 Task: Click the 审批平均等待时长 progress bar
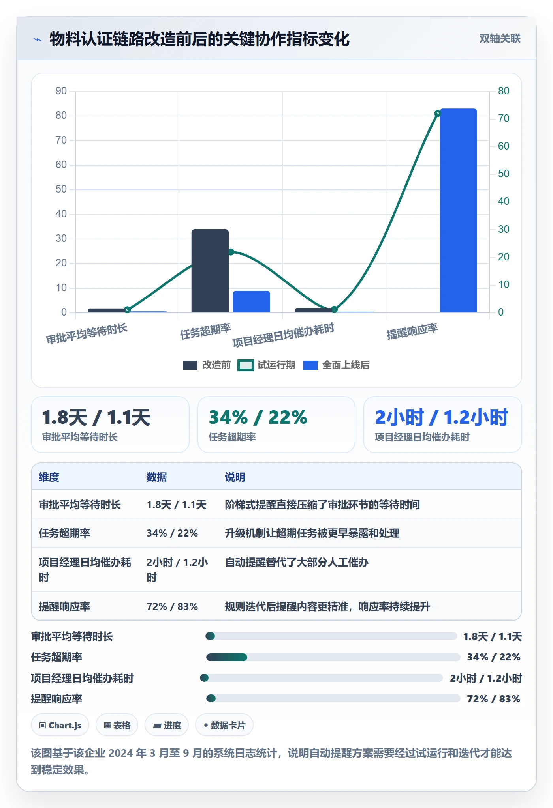pyautogui.click(x=331, y=636)
